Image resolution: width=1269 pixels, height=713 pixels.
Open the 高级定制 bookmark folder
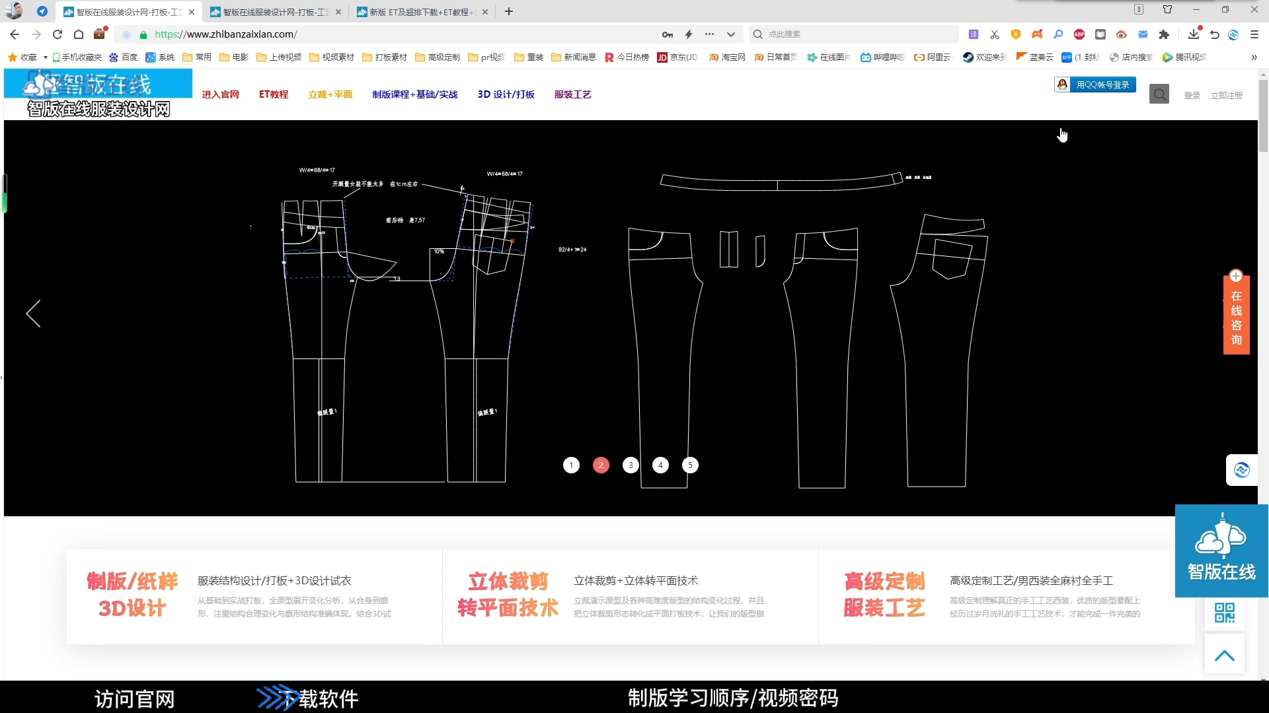click(438, 57)
